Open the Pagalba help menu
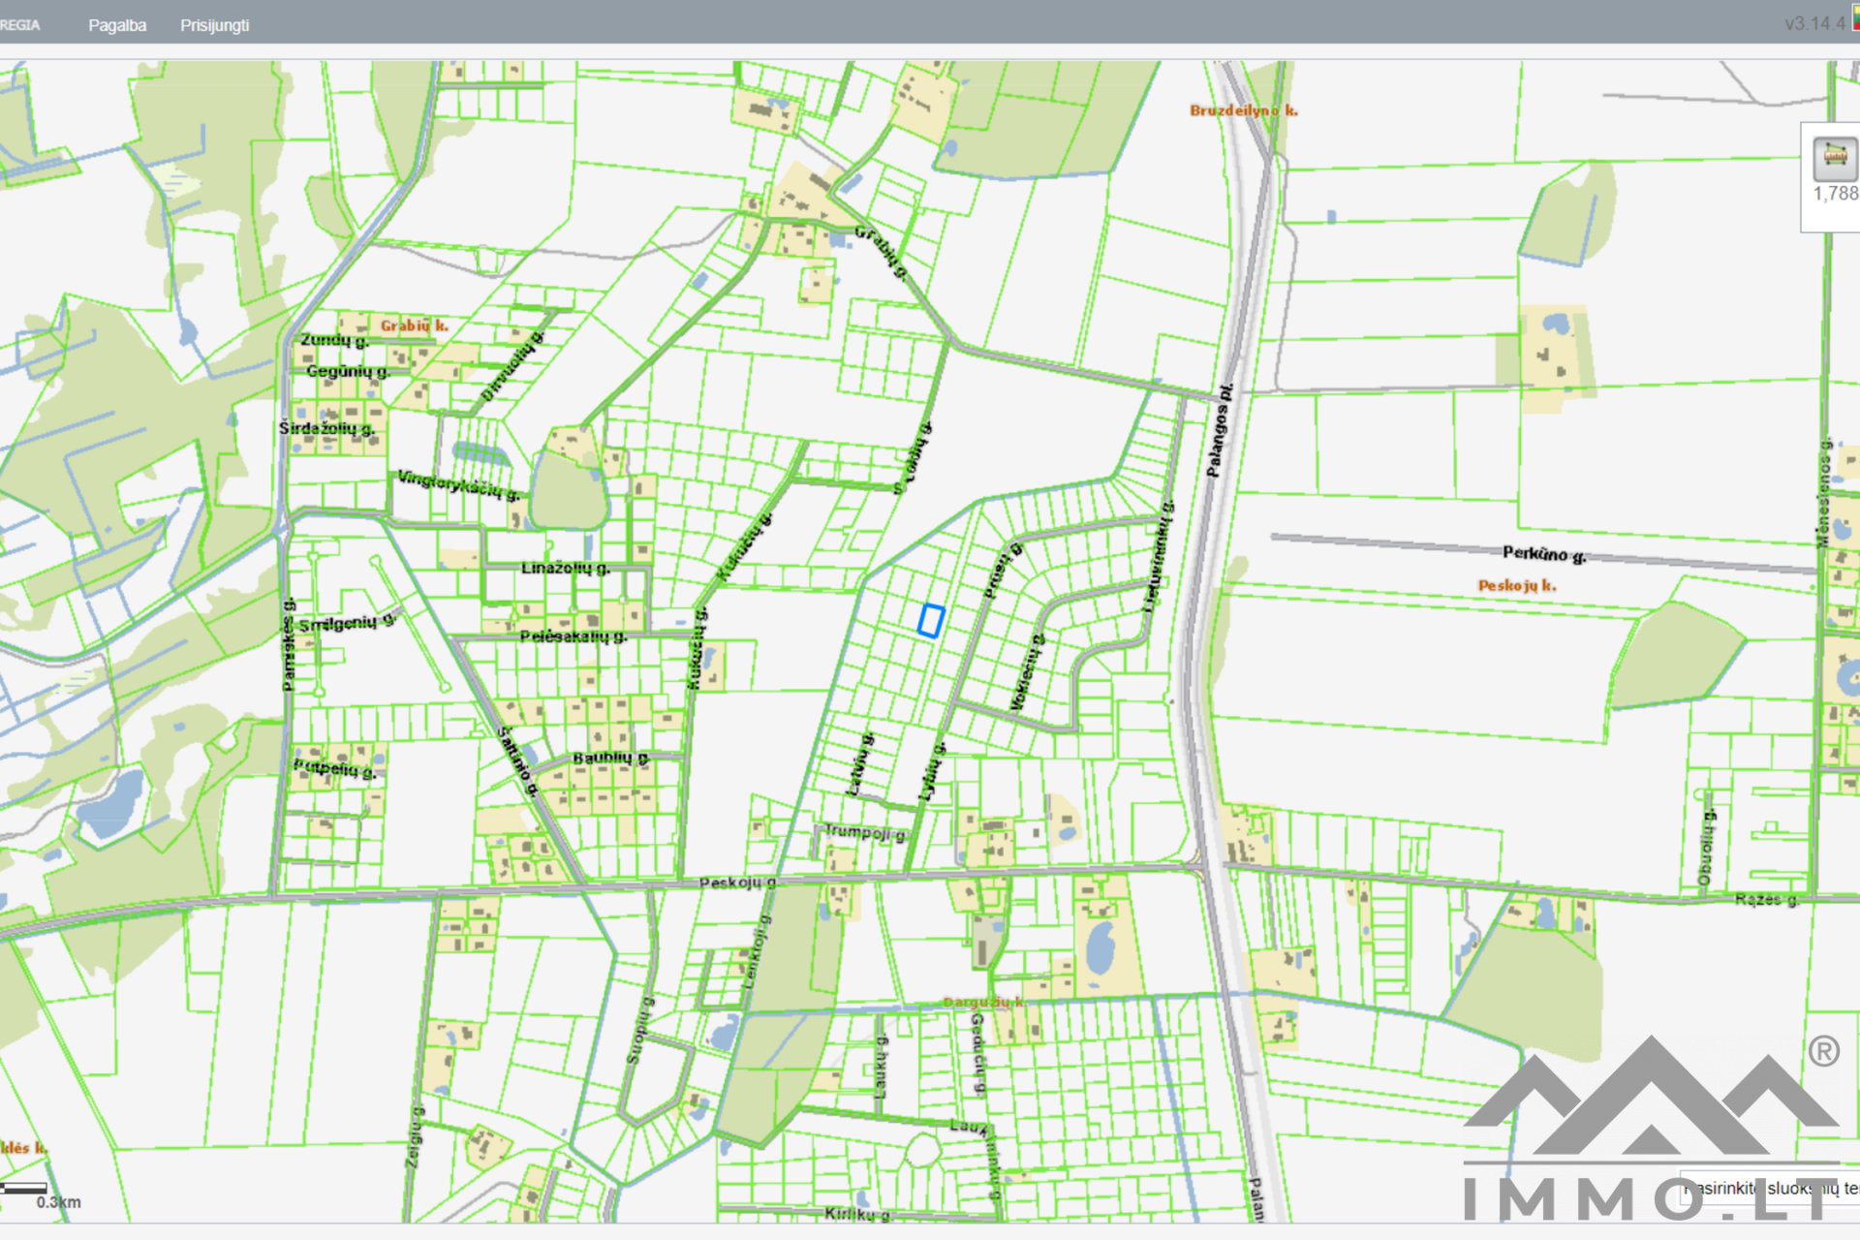 [117, 25]
